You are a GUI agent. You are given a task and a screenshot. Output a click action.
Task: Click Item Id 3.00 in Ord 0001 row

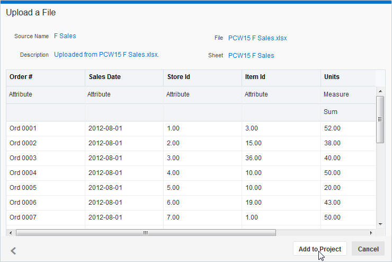tap(281, 128)
